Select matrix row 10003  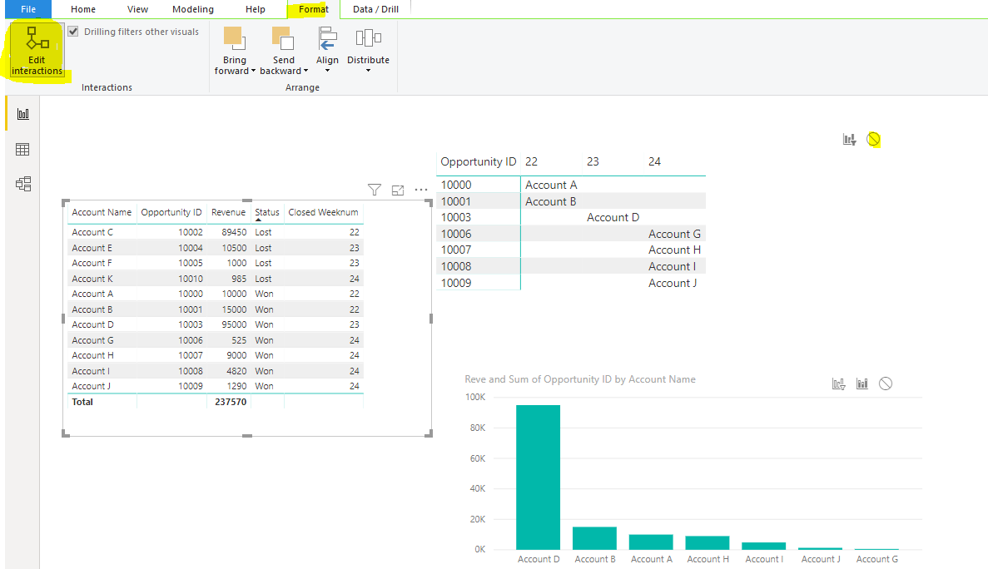click(x=571, y=217)
